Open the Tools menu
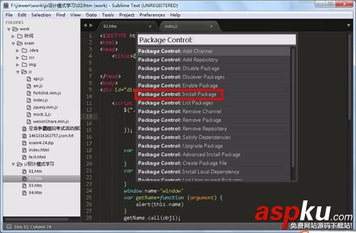This screenshot has height=233, width=356. click(108, 15)
